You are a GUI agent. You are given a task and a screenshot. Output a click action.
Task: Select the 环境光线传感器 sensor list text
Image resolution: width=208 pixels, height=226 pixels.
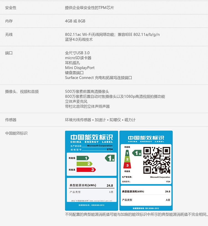tap(100, 120)
